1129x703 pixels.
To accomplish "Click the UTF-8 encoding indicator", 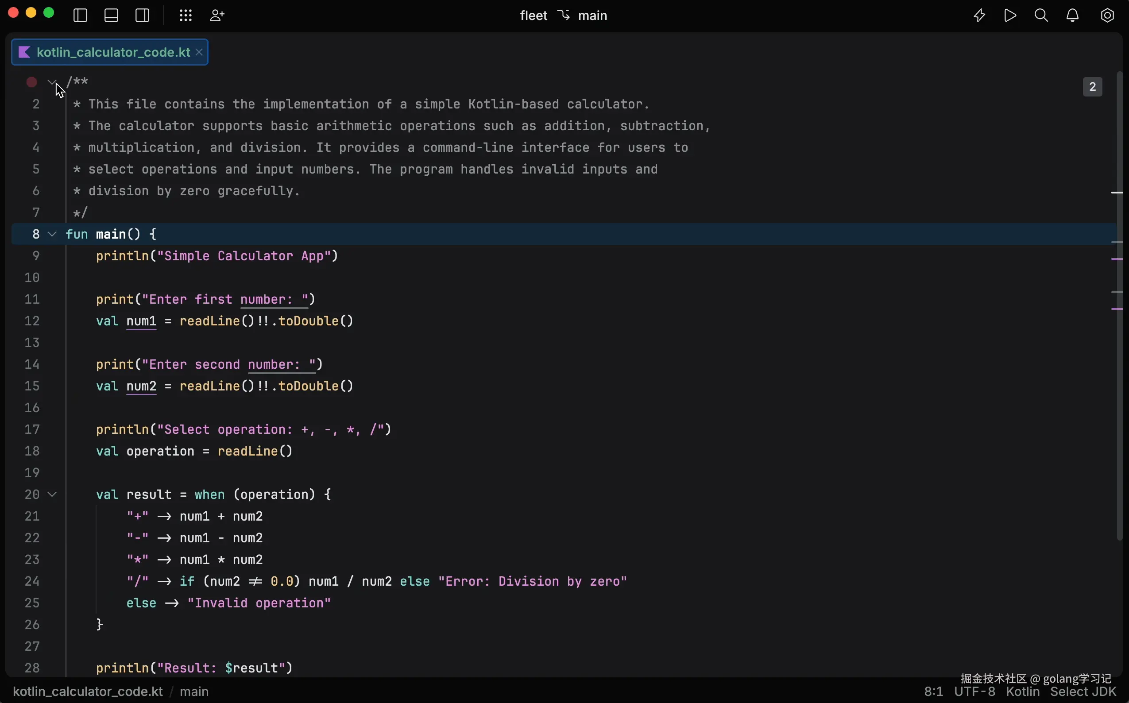I will (974, 691).
